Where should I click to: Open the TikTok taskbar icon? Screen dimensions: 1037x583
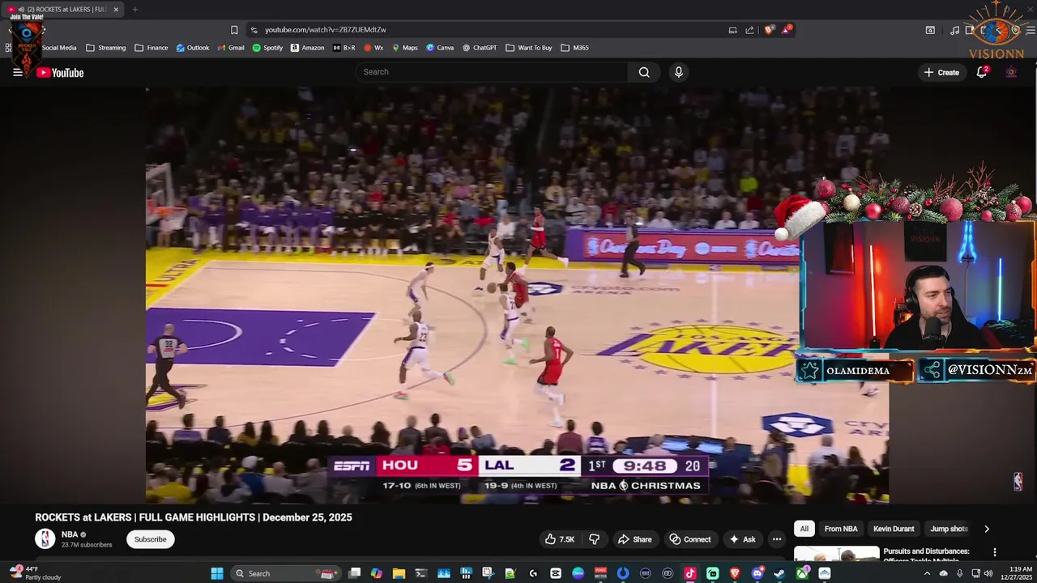click(x=689, y=573)
